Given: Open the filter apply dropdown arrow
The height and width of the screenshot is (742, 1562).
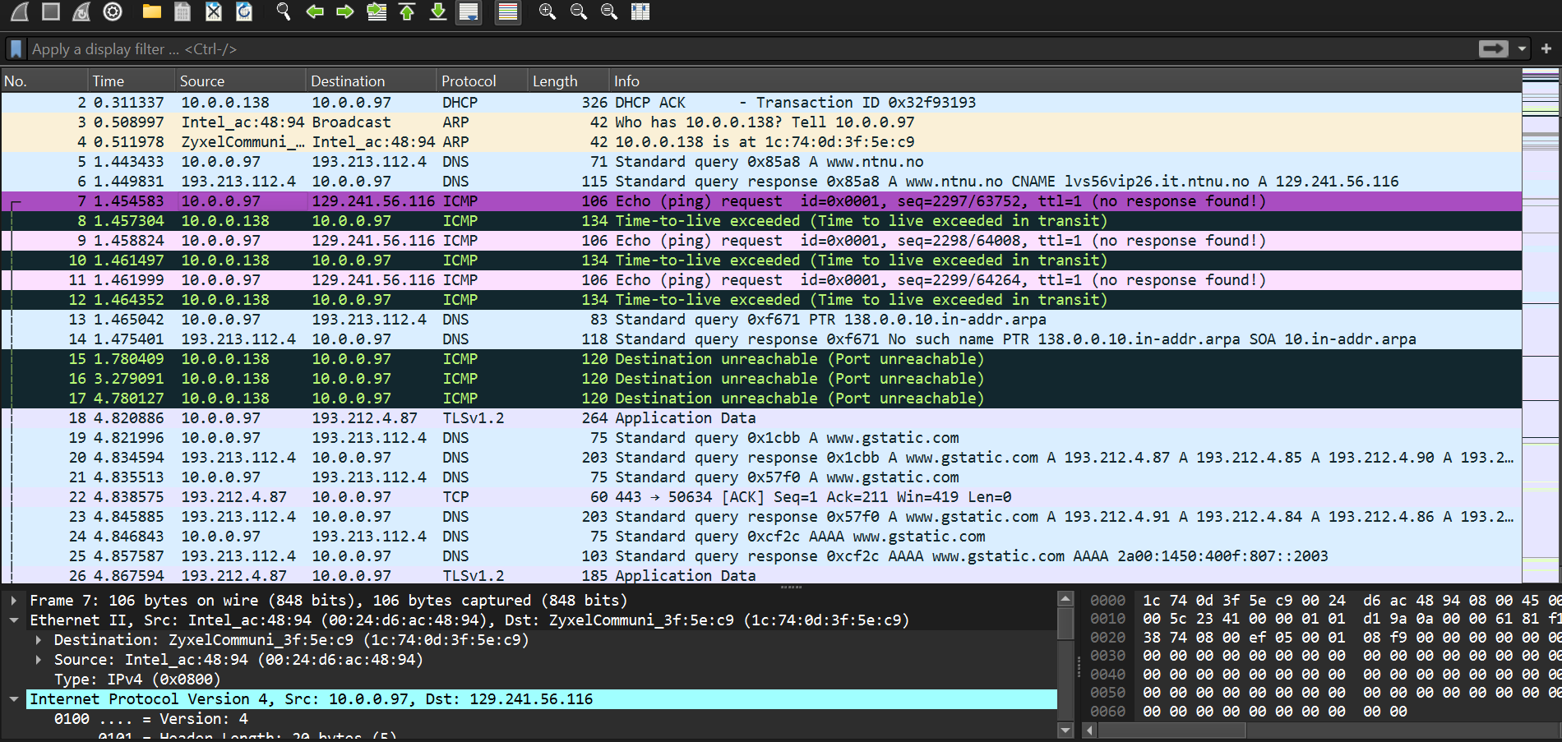Looking at the screenshot, I should pos(1521,48).
